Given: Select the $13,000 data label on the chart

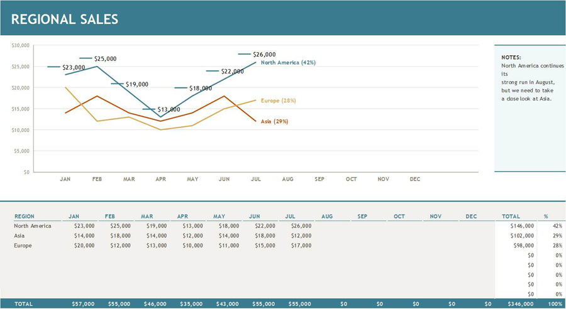Looking at the screenshot, I should [169, 109].
